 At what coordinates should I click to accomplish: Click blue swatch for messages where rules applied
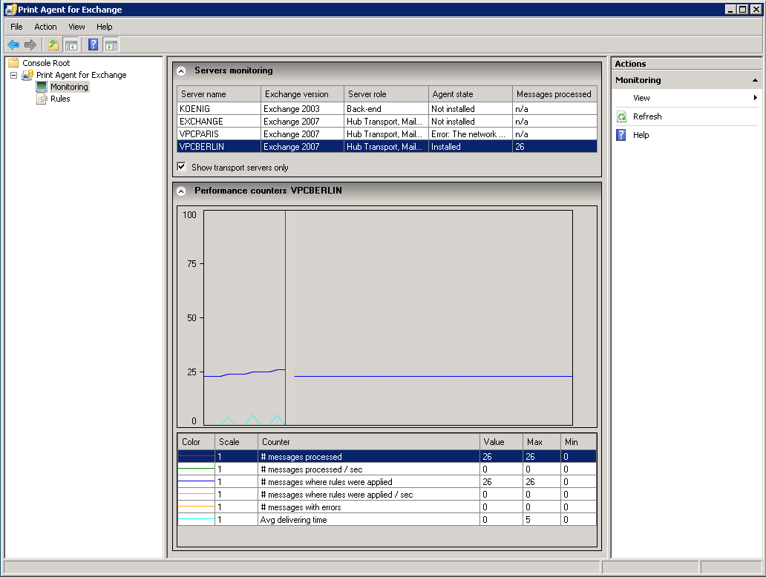197,482
